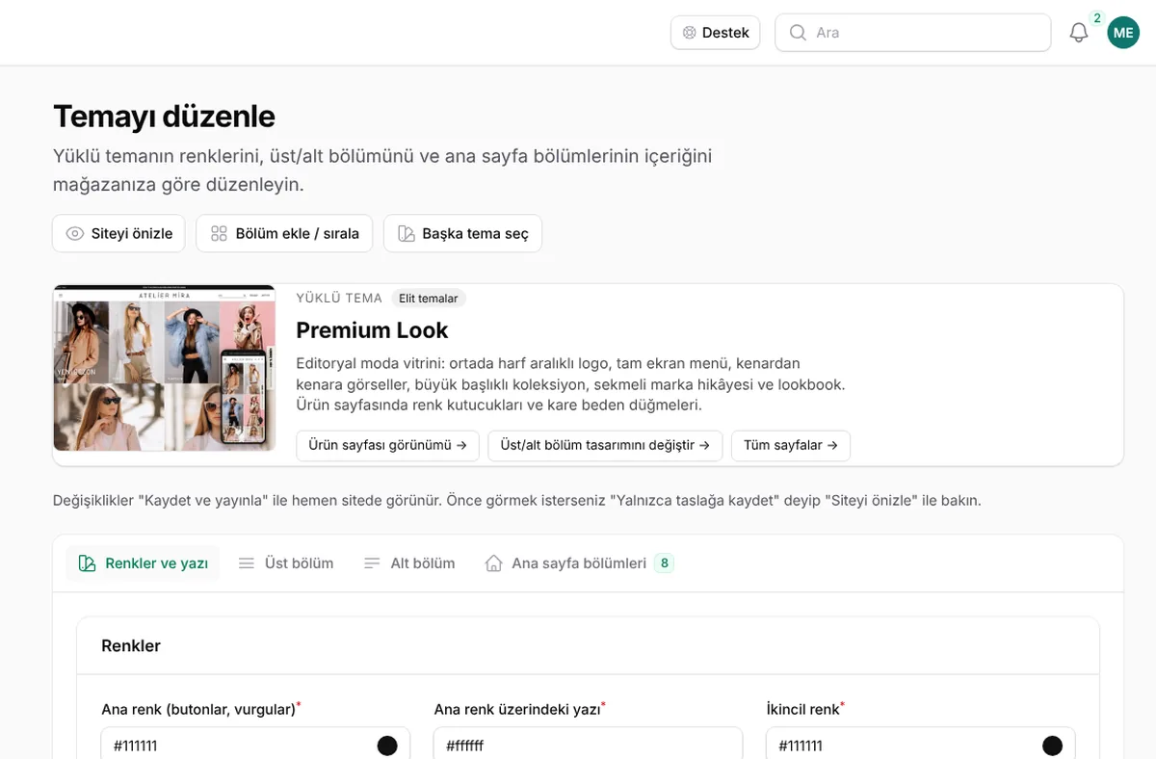Image resolution: width=1156 pixels, height=759 pixels.
Task: Switch to Ana sayfa bölümleri tab
Action: pos(579,563)
